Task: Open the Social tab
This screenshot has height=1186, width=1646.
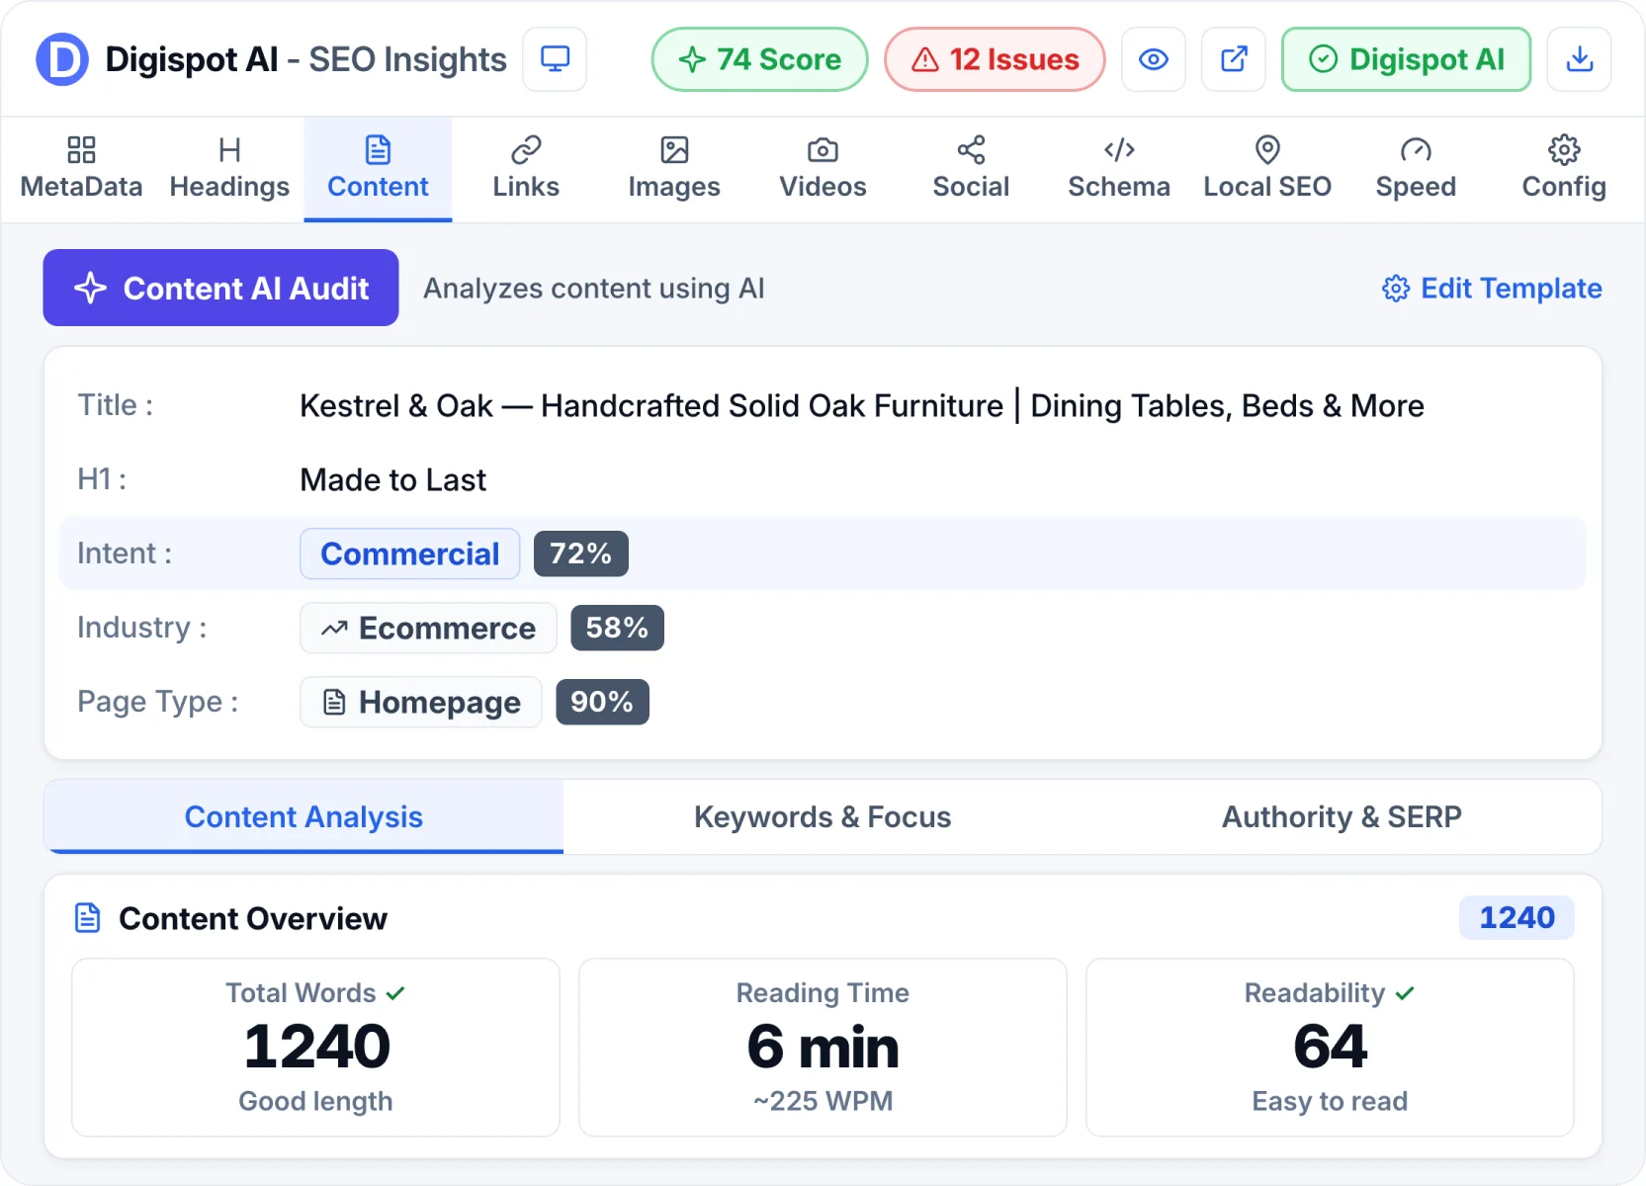Action: 971,169
